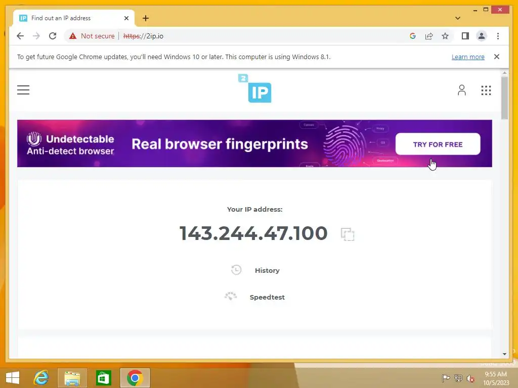The image size is (518, 388).
Task: Click the Undetectable browser banner text
Action: (70, 144)
